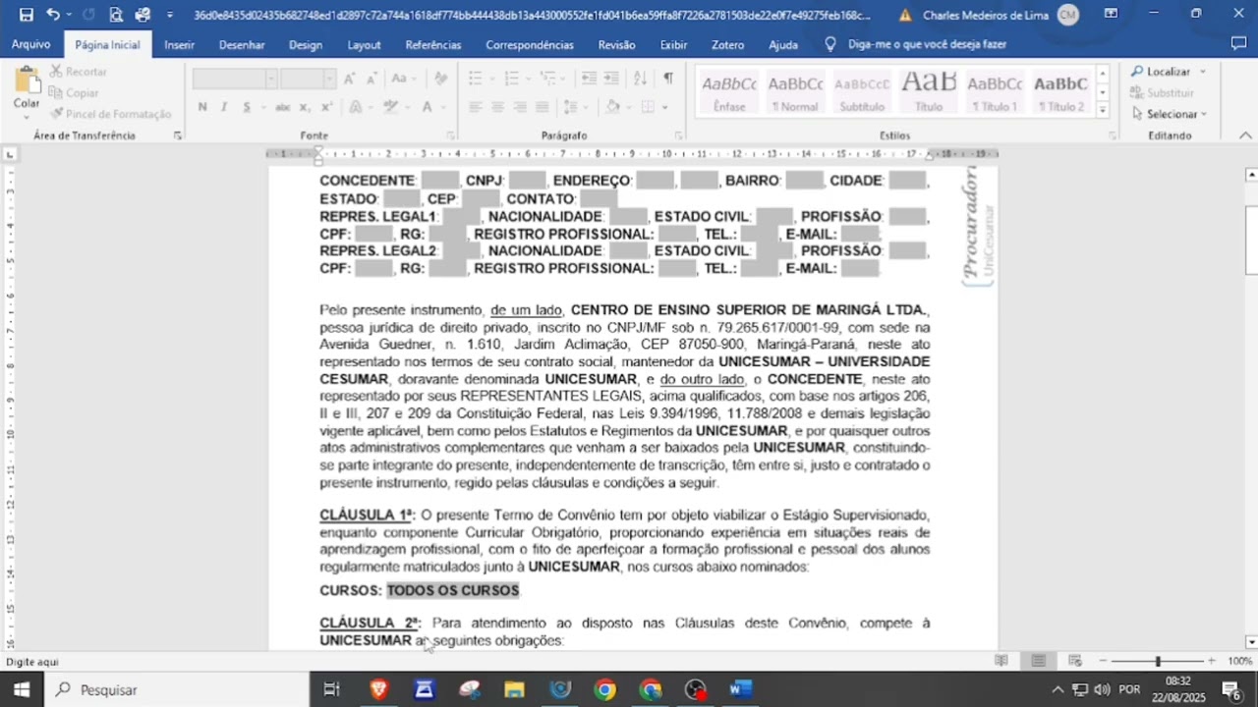Viewport: 1258px width, 707px height.
Task: Click the Ribbon Display Options icon
Action: (x=1111, y=14)
